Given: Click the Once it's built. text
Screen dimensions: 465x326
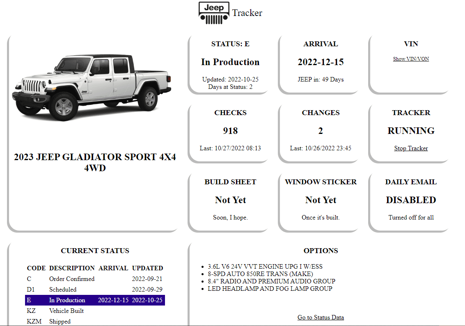Looking at the screenshot, I should tap(321, 217).
